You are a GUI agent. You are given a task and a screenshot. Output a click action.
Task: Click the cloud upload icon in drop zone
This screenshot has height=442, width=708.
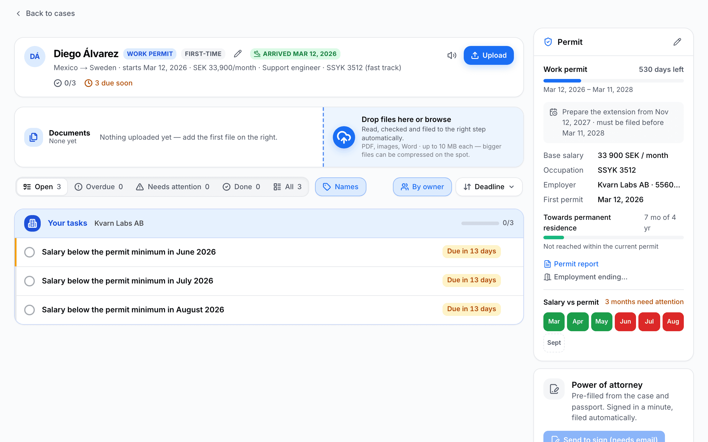pyautogui.click(x=344, y=137)
